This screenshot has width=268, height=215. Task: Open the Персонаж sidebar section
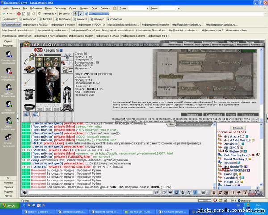[8, 45]
